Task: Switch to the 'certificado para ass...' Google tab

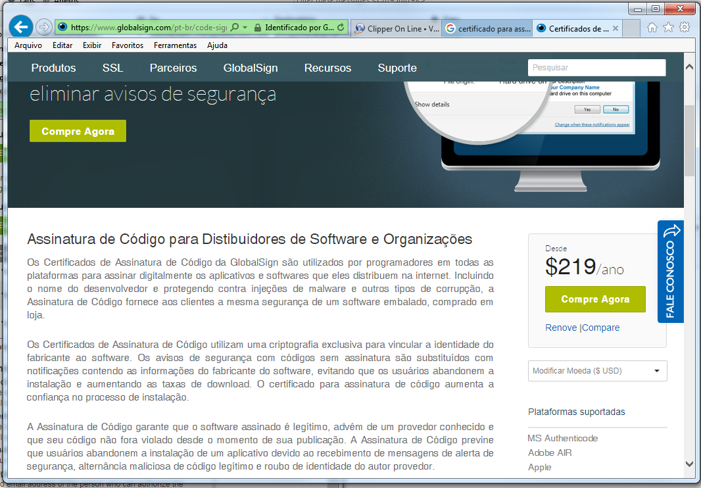Action: point(487,28)
